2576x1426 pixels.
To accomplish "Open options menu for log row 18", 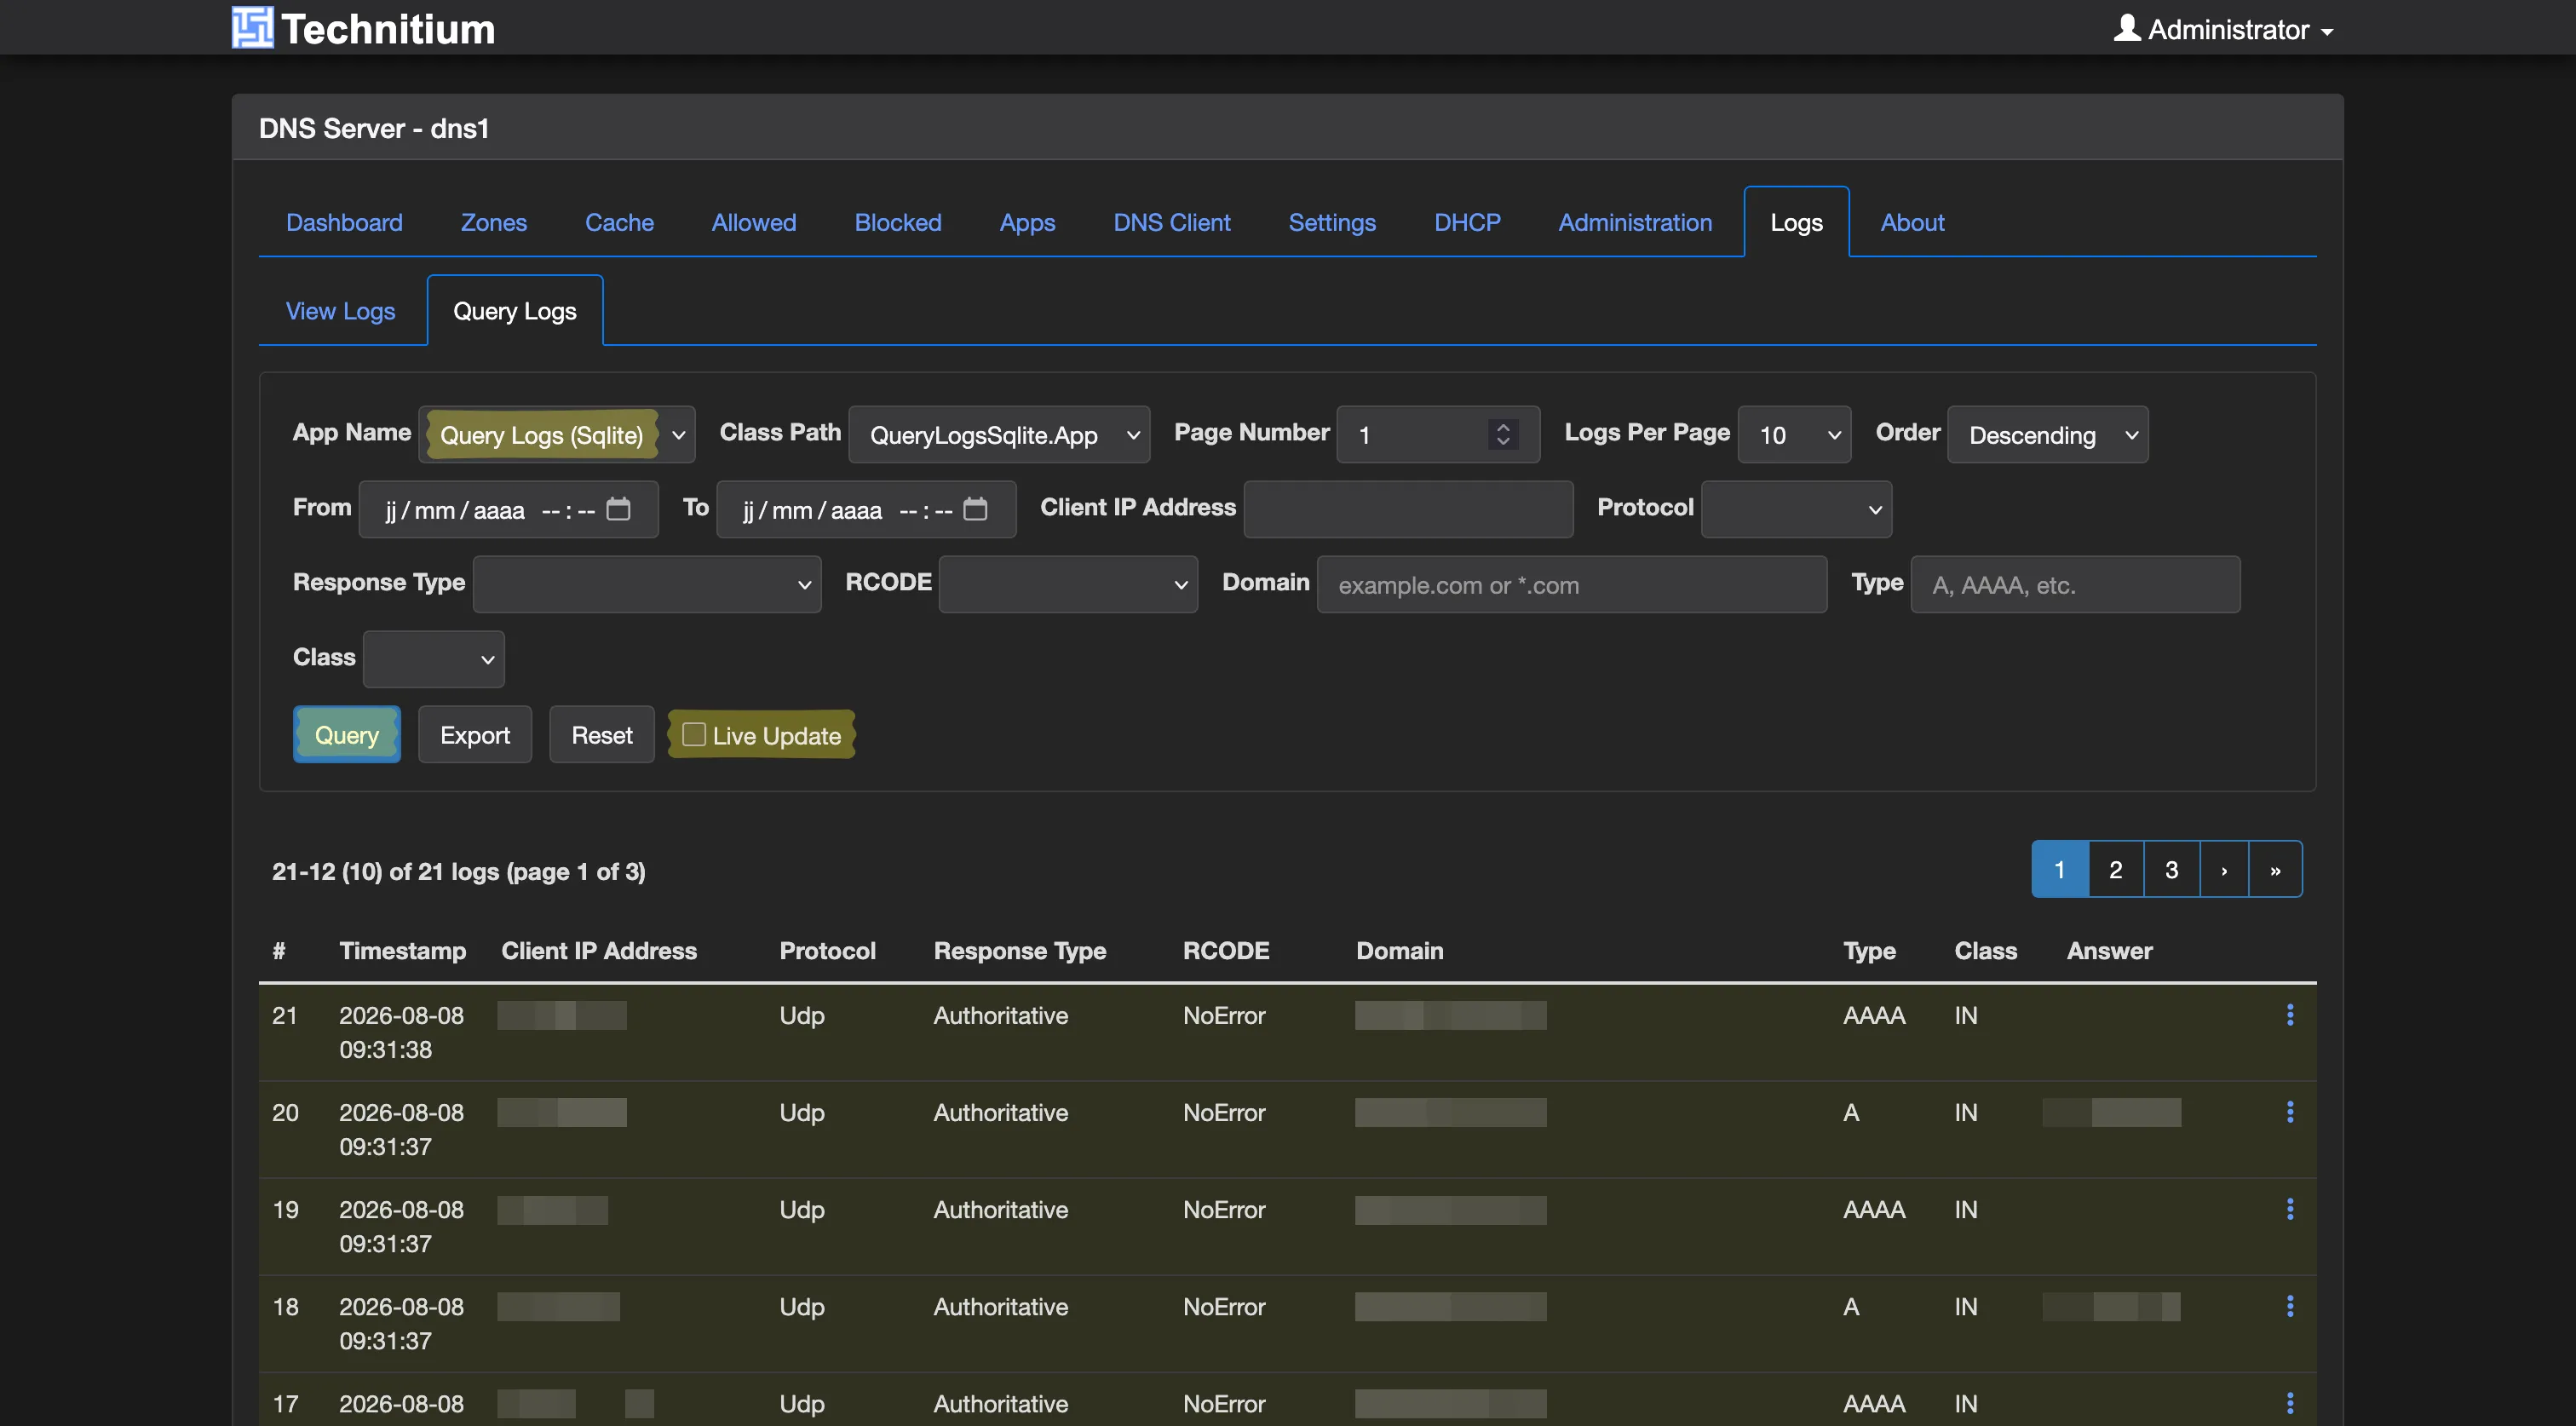I will (x=2290, y=1306).
